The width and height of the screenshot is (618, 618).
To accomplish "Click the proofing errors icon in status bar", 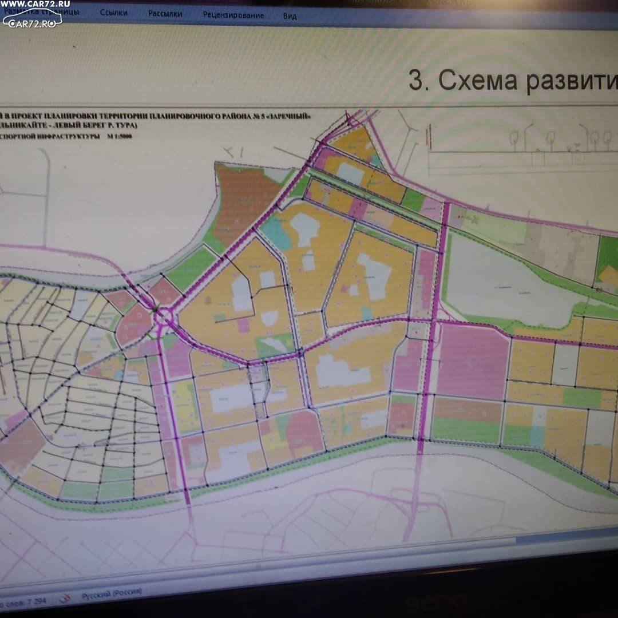I will pyautogui.click(x=66, y=599).
